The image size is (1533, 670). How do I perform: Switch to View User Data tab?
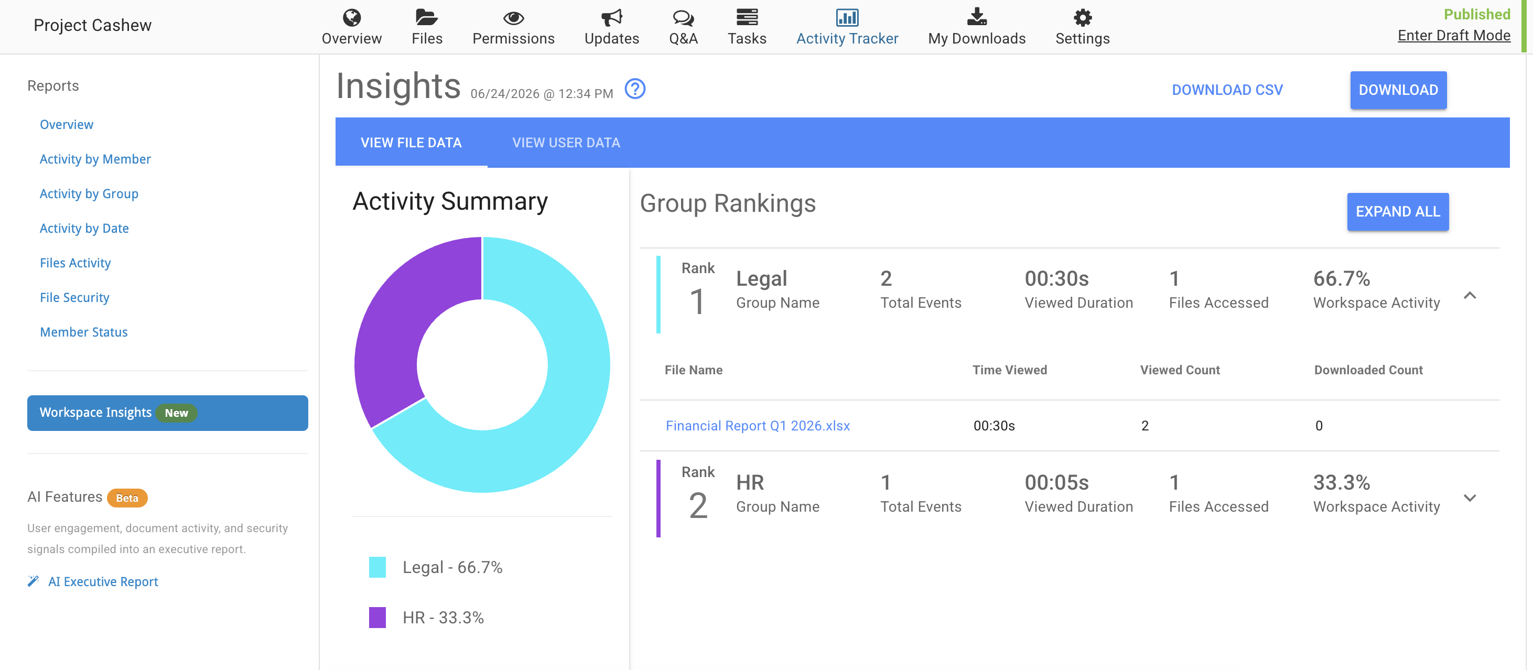click(566, 142)
